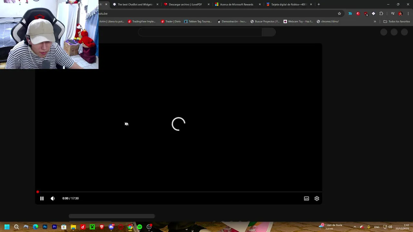Image resolution: width=413 pixels, height=232 pixels.
Task: Open Google Chrome from the taskbar
Action: click(130, 227)
